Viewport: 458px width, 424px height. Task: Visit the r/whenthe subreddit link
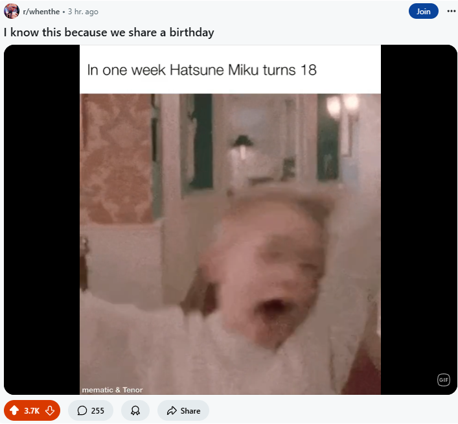[x=41, y=12]
